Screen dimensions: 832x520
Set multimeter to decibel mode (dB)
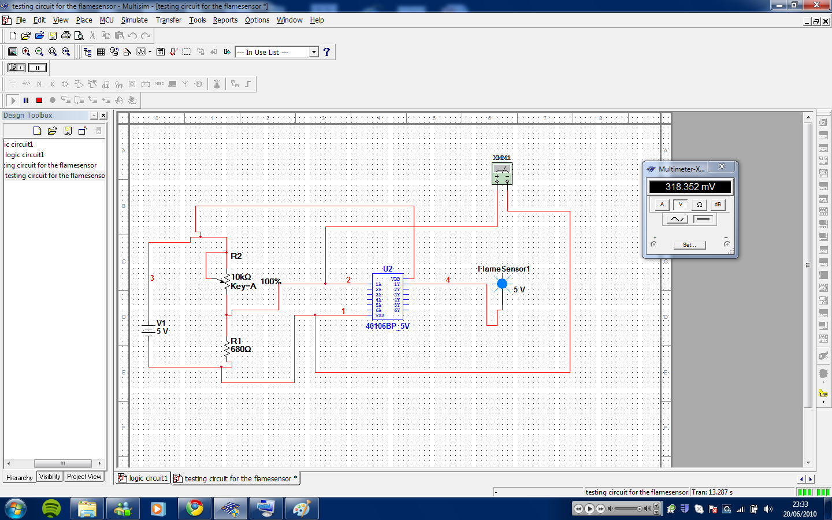tap(718, 205)
